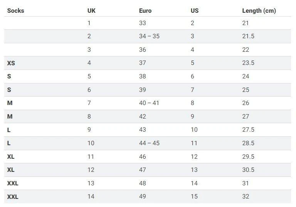Click the 30.5 length value
Image resolution: width=296 pixels, height=207 pixels.
click(248, 170)
